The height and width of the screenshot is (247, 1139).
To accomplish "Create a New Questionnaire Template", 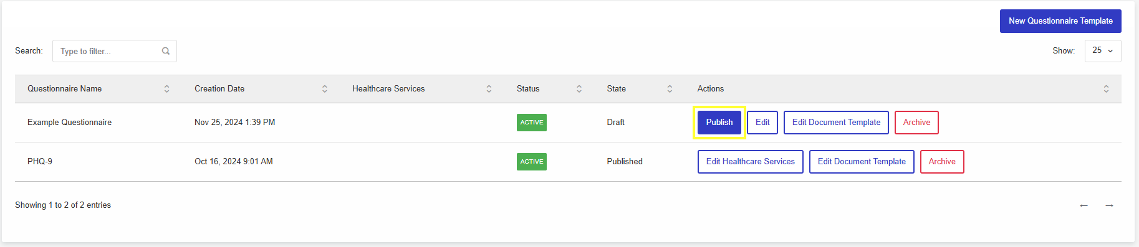I will (1060, 21).
